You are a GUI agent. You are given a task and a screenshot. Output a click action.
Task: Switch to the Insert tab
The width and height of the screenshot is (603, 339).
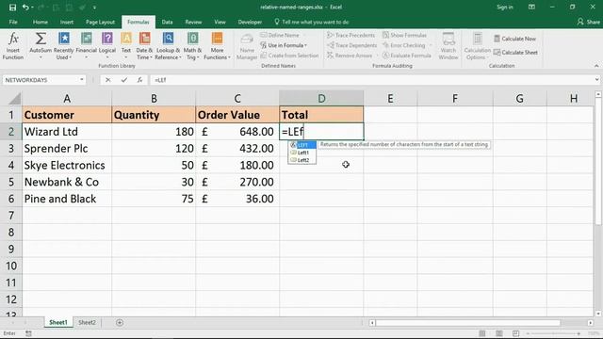point(67,22)
